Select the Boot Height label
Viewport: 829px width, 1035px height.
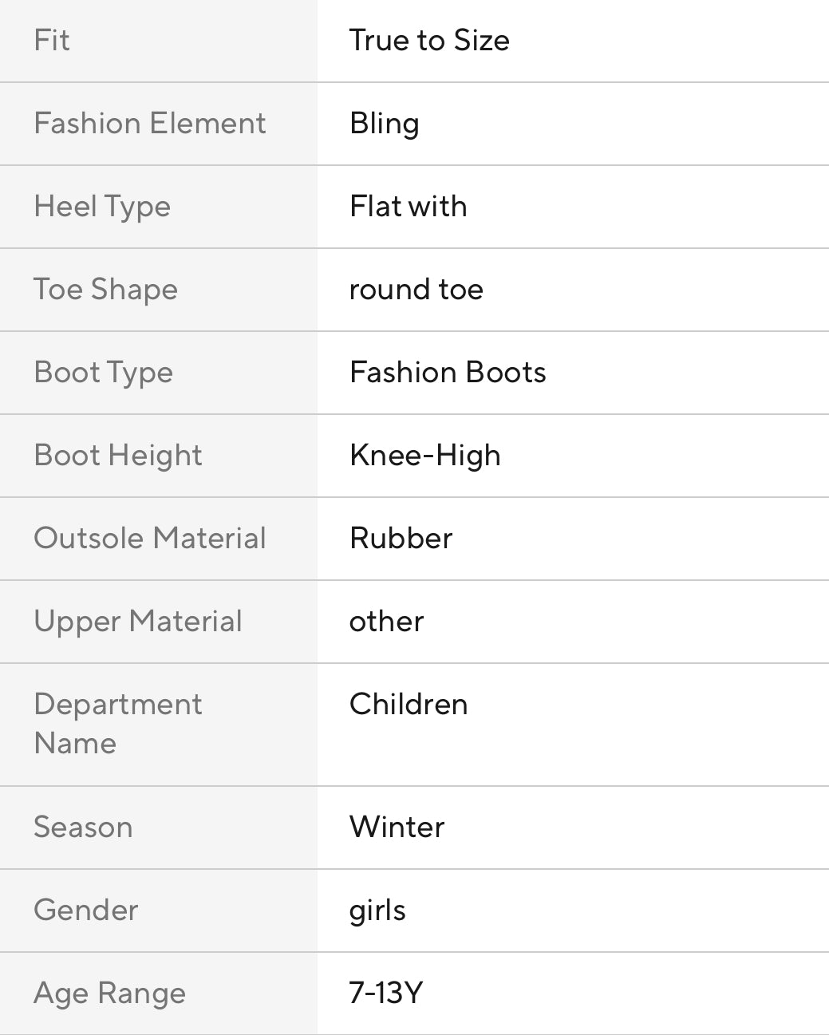(x=117, y=456)
